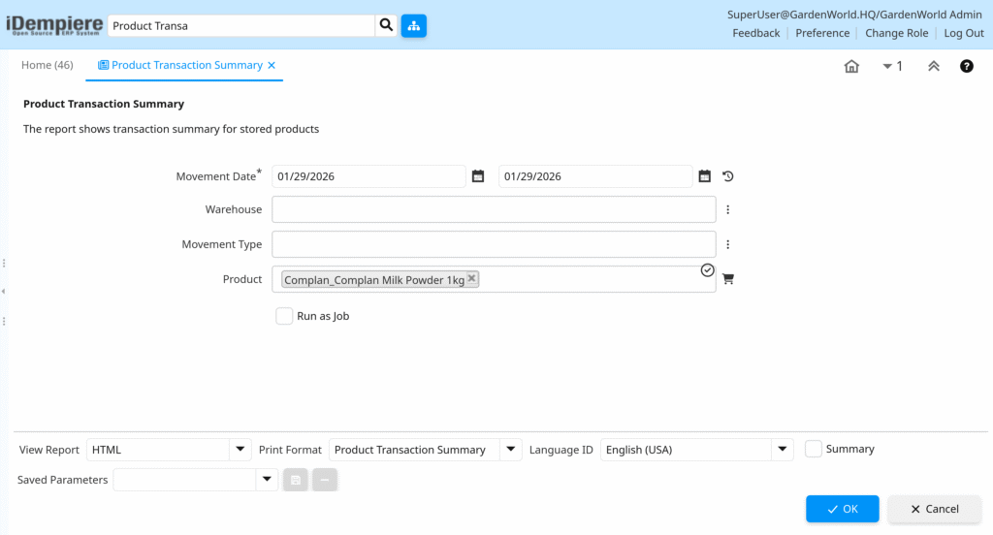Open the Saved Parameters dropdown arrow
993x535 pixels.
[x=267, y=480]
